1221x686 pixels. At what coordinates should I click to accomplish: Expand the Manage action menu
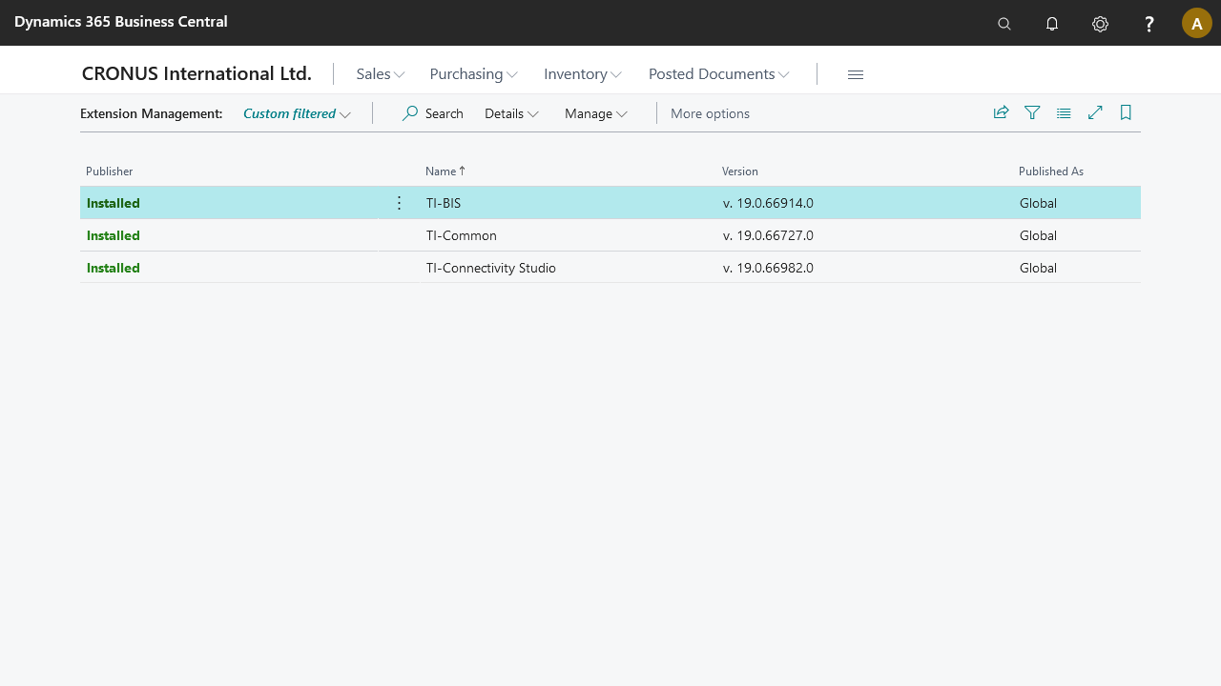[x=596, y=113]
